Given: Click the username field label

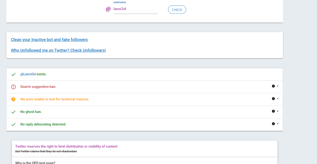Looking at the screenshot, I should [x=120, y=2].
